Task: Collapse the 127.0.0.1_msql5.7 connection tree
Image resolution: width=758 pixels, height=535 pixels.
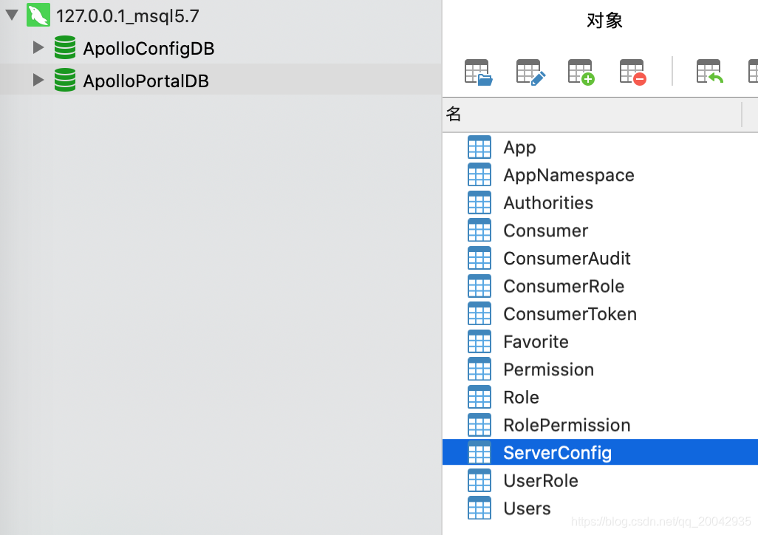Action: tap(12, 15)
